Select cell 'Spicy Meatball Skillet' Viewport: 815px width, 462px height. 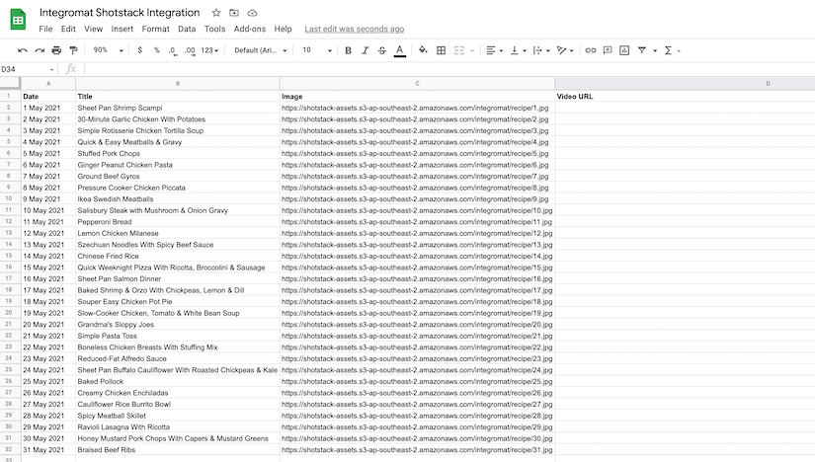click(x=178, y=416)
